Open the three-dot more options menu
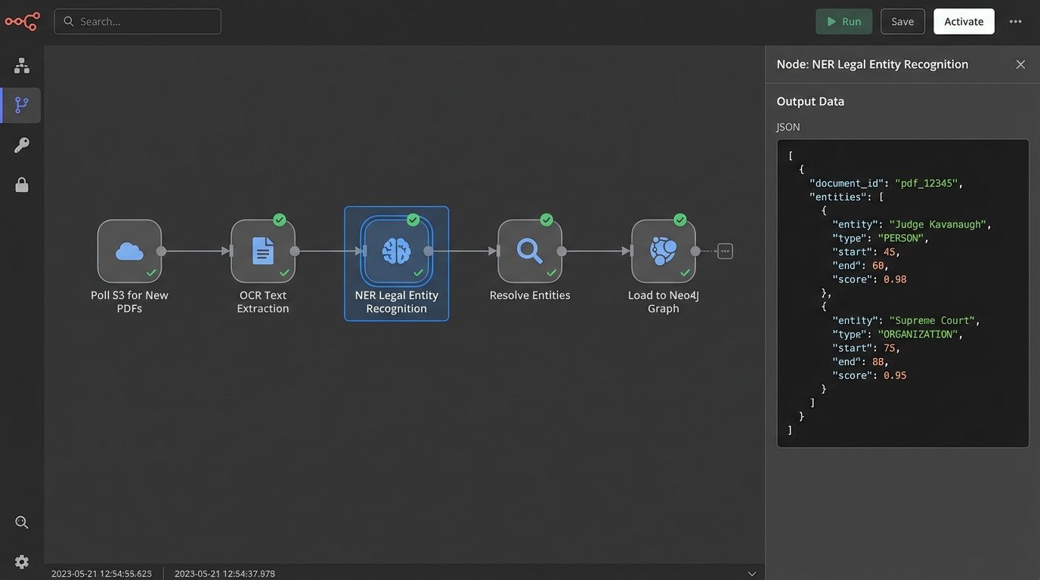 coord(1016,21)
